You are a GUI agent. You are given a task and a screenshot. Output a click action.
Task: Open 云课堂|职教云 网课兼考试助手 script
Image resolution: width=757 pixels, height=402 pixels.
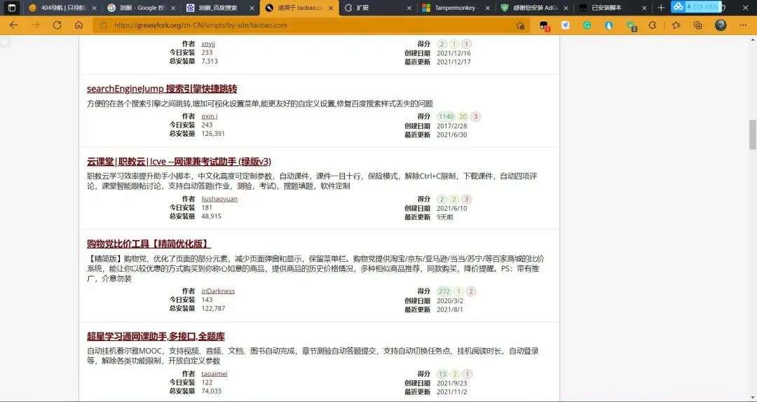(x=179, y=162)
